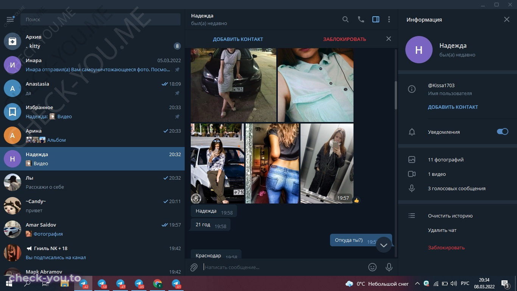This screenshot has width=517, height=291.
Task: Click ДОБАВИТЬ КОНТАКТ in the chat top bar
Action: click(x=238, y=39)
